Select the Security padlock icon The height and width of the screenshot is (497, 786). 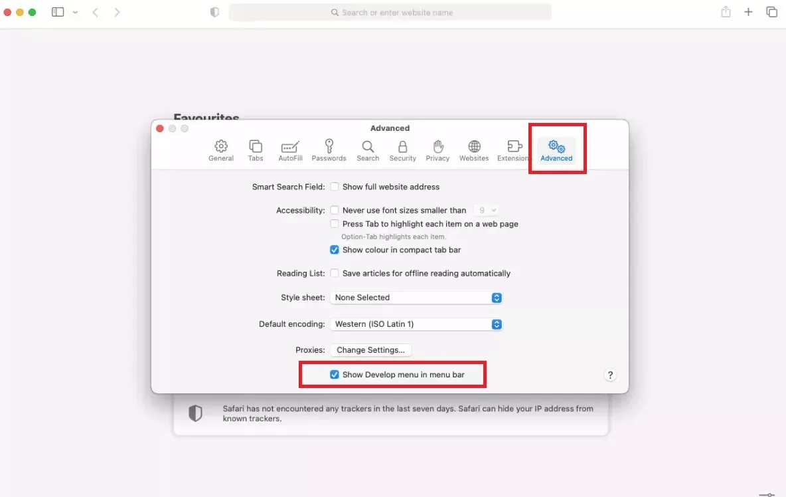402,150
